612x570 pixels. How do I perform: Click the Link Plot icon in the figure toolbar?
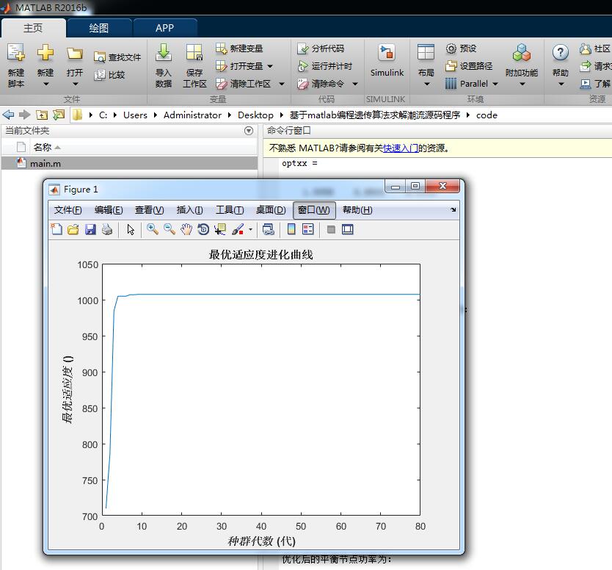click(x=269, y=229)
